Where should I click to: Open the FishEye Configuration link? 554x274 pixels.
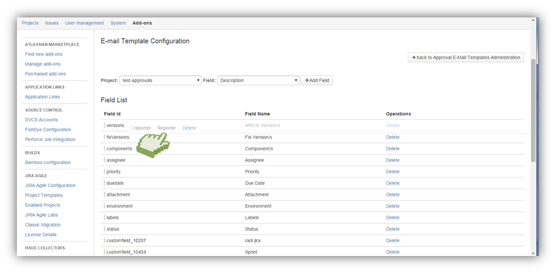click(x=48, y=130)
